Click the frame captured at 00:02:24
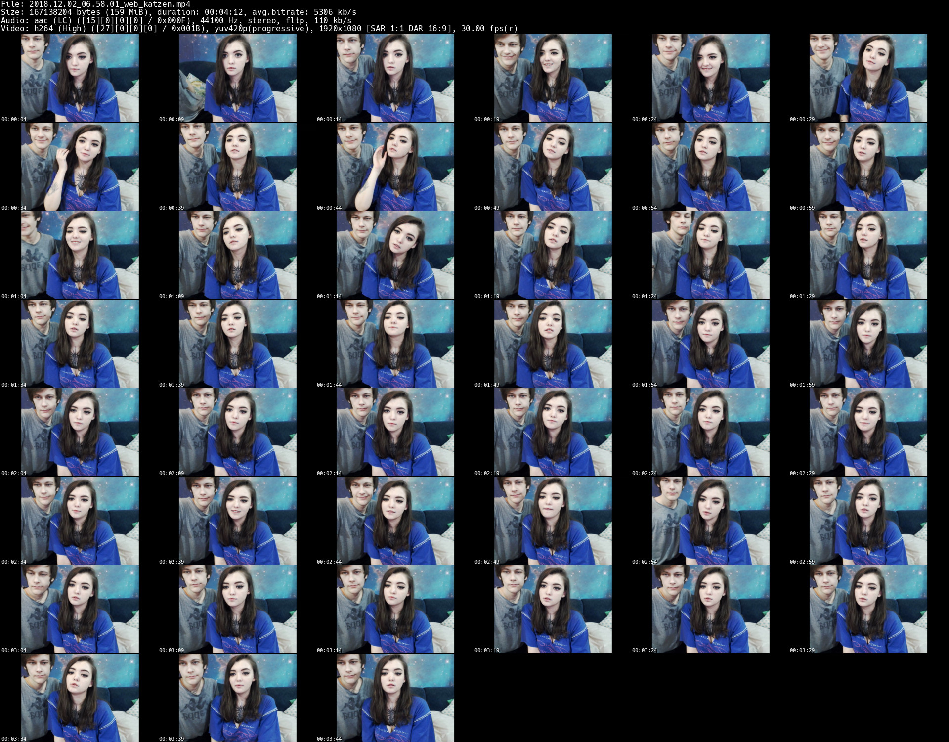The height and width of the screenshot is (742, 949). pos(711,432)
